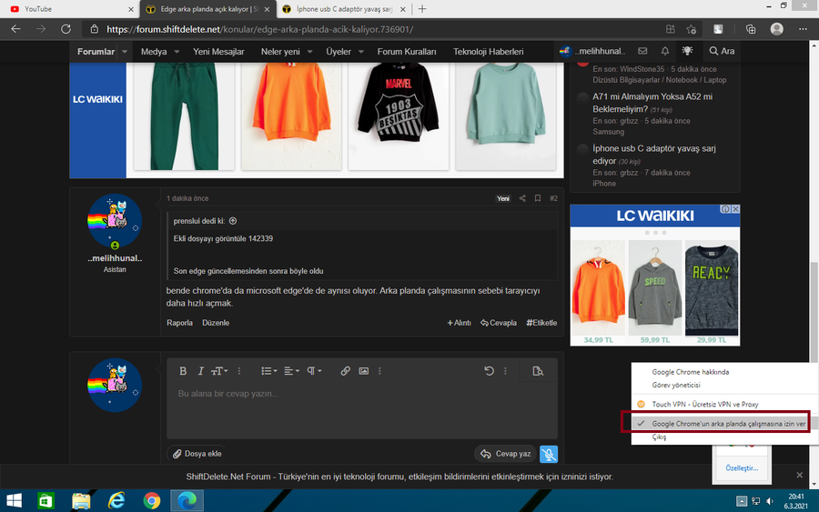Expand the dropdown arrow beside Forumlar
Screen dimensions: 819x512
coord(125,52)
